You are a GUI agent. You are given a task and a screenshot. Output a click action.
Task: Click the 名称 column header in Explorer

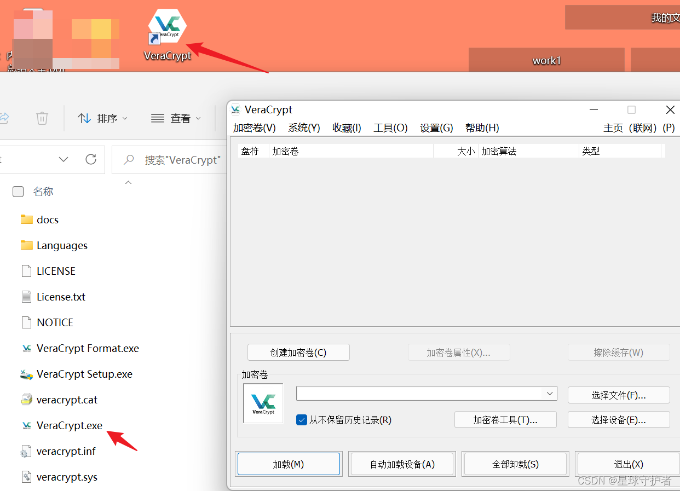(x=43, y=192)
